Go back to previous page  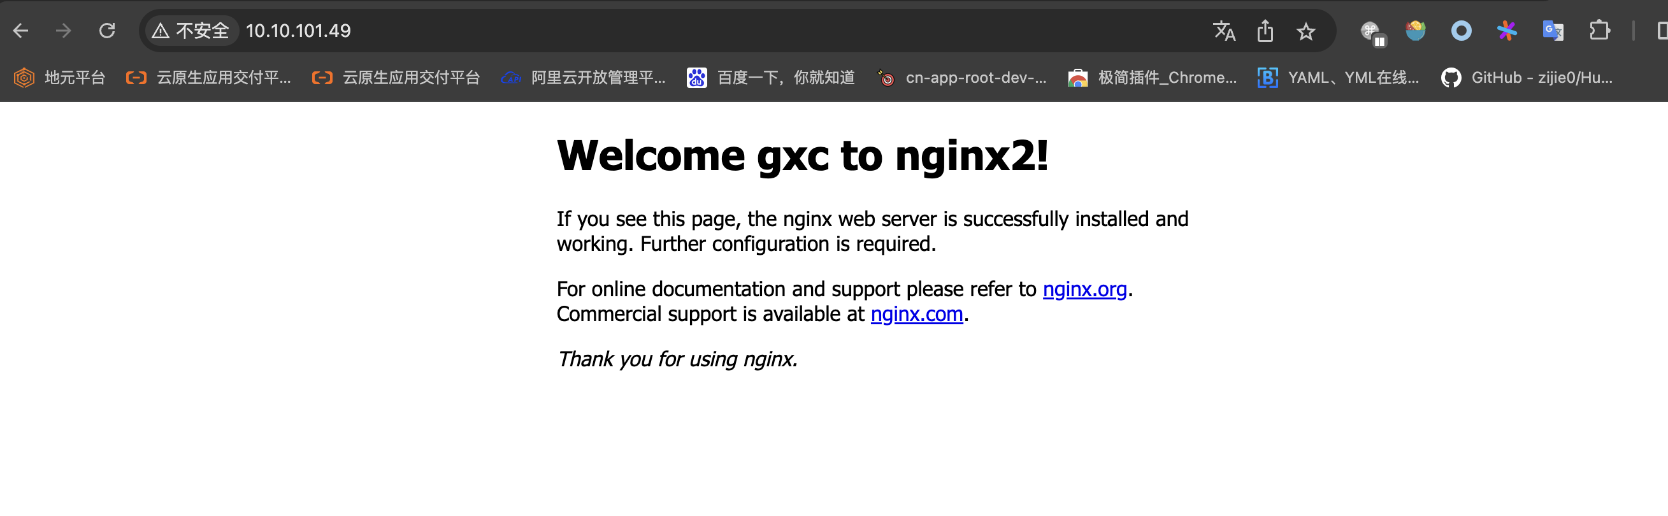(x=21, y=31)
